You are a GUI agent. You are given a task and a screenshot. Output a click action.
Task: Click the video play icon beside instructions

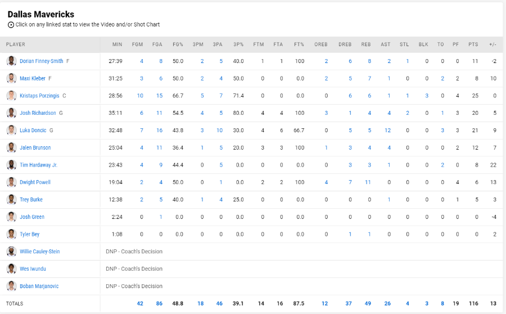coord(11,25)
